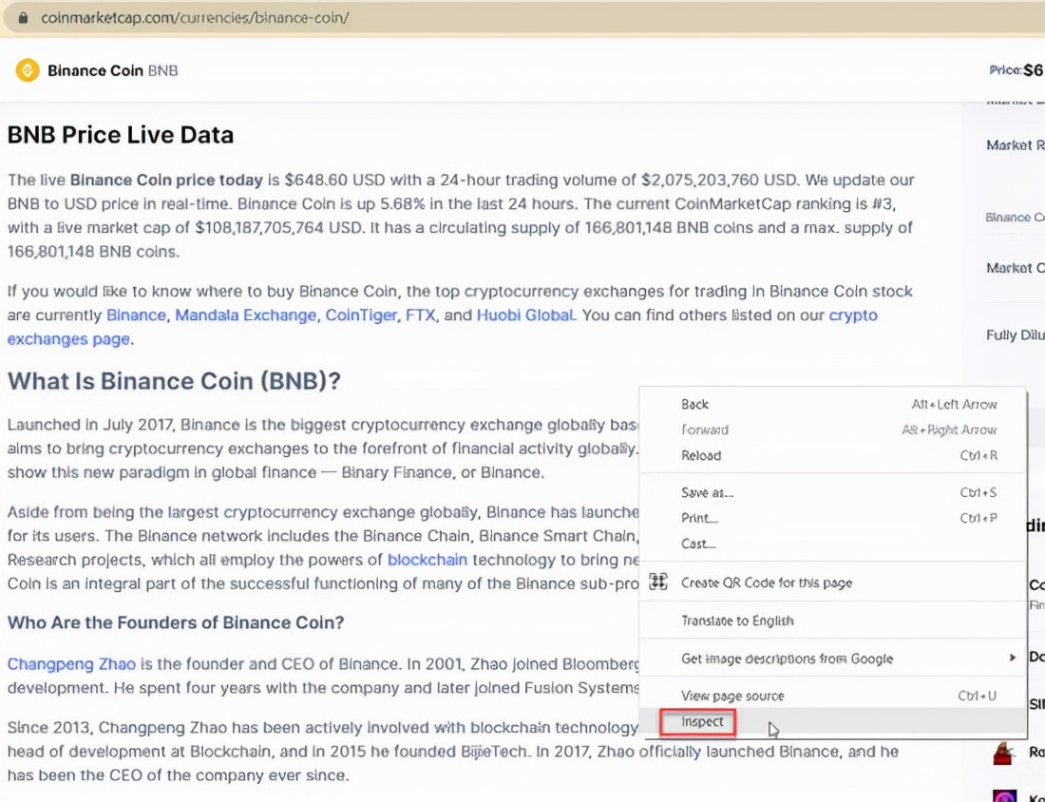Choose View page source menu entry

pos(832,696)
